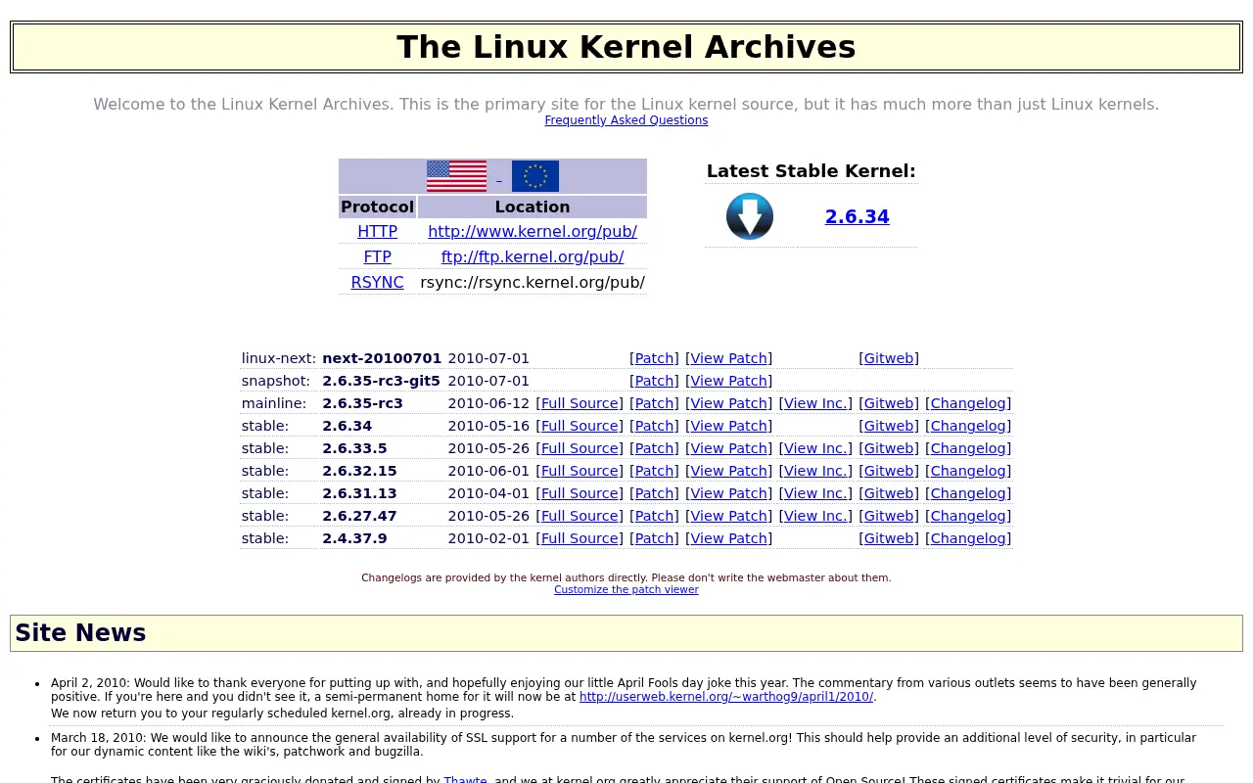Open Patch link for stable 2.6.27.47

(x=655, y=516)
